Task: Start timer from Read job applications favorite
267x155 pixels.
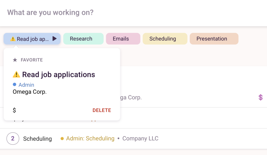Action: [x=54, y=39]
